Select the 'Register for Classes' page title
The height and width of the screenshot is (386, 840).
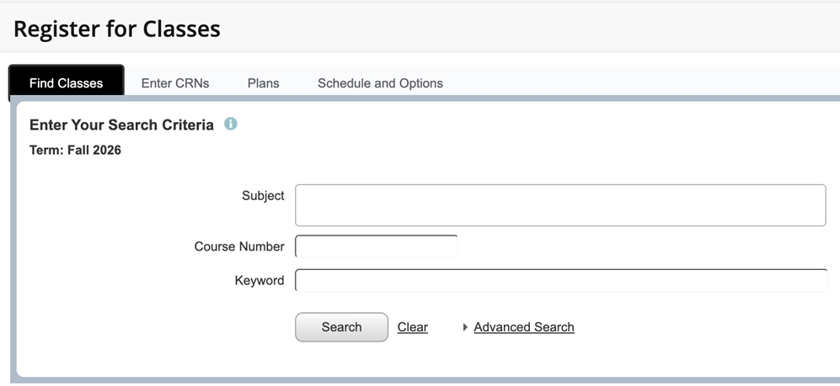pos(117,29)
